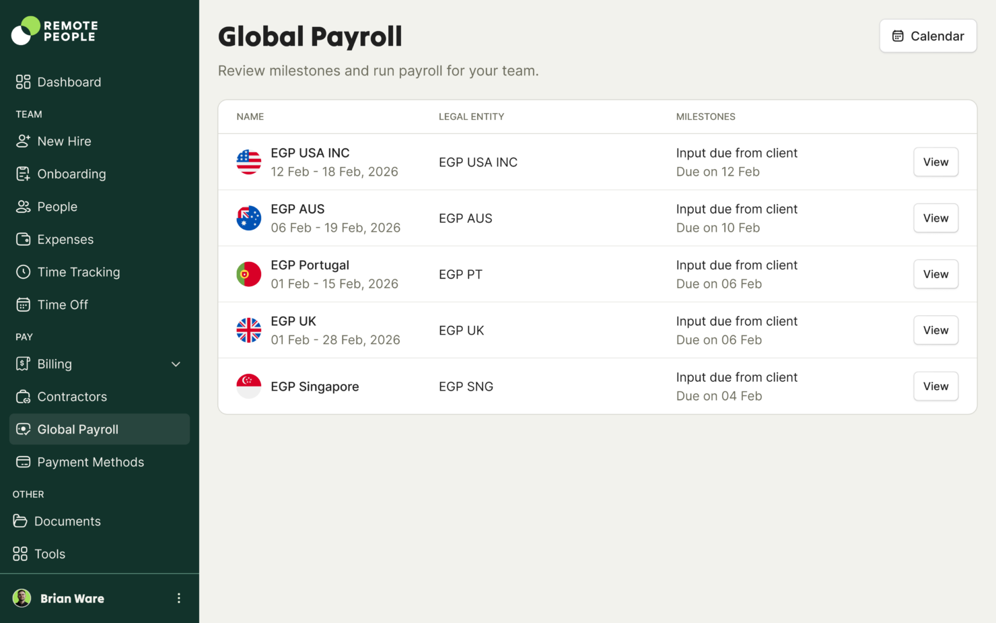
Task: Select the New Hire option
Action: coord(64,141)
